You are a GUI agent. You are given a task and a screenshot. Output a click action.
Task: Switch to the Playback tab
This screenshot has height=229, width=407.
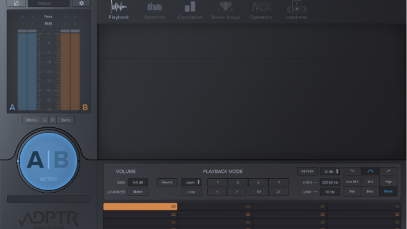(x=119, y=10)
